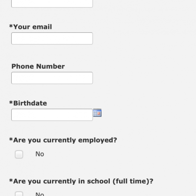
Task: Focus the partially visible top input field
Action: (x=52, y=3)
